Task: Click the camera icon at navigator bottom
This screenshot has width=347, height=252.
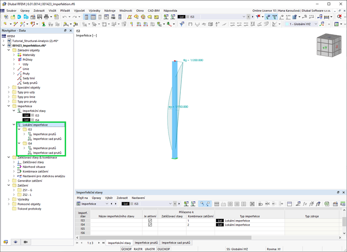Action: 26,242
